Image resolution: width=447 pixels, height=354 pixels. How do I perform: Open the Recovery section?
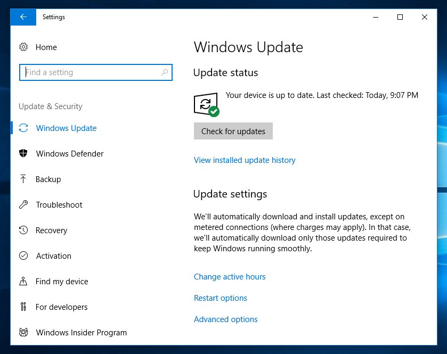(x=51, y=230)
